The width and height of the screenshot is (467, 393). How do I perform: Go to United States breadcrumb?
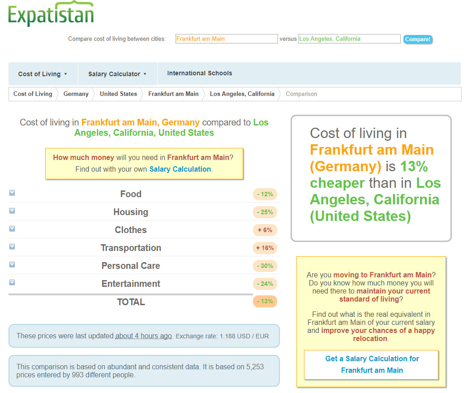pos(118,94)
